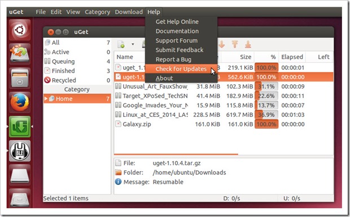Launch Firefox from the dock

(x=20, y=102)
